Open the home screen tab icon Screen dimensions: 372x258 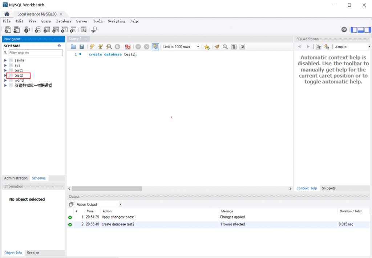(7, 14)
